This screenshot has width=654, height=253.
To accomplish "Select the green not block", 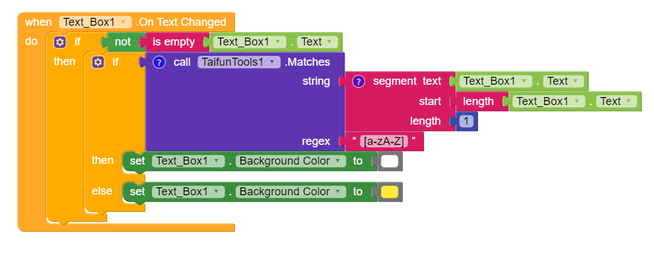I will click(122, 42).
